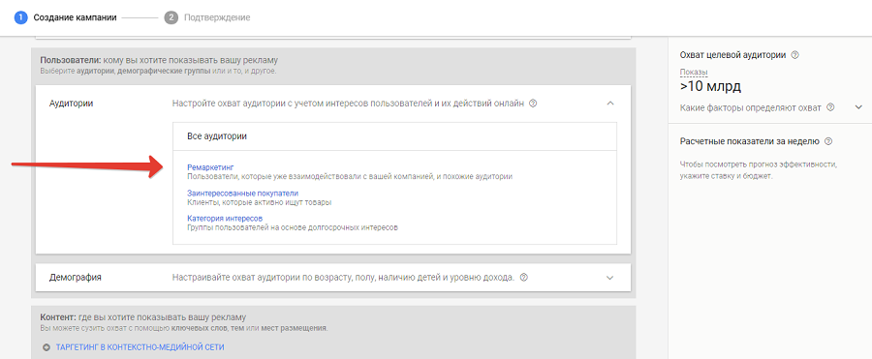Expand ТАРГЕТИНГ В КОНТЕКСТНО-МЕДИЙНОЙ СЕТИ link
This screenshot has height=359, width=872.
pos(140,348)
